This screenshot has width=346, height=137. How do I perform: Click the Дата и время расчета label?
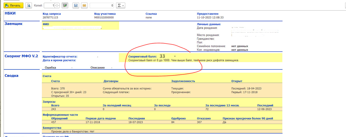(x=59, y=60)
